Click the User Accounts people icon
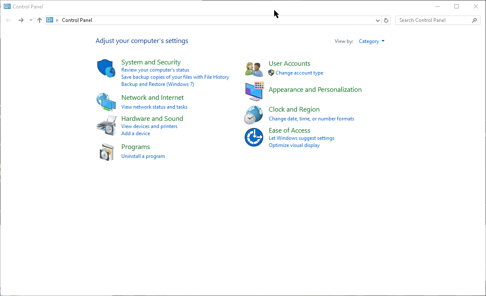The height and width of the screenshot is (296, 486). point(254,69)
